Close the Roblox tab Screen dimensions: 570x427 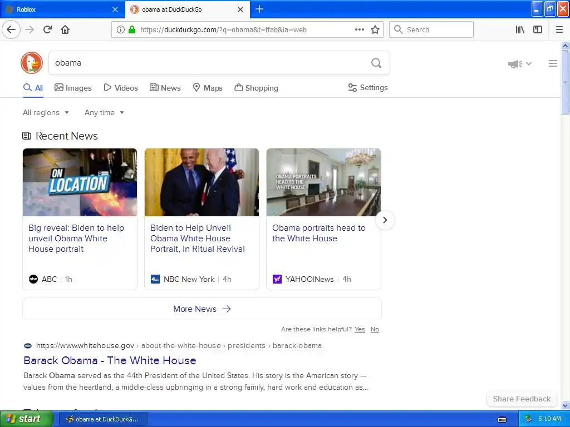(115, 9)
